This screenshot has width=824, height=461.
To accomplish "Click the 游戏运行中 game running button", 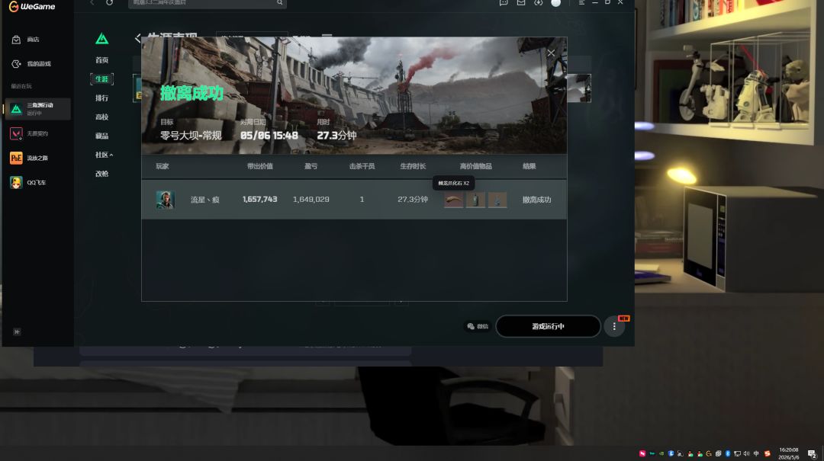I will 548,326.
